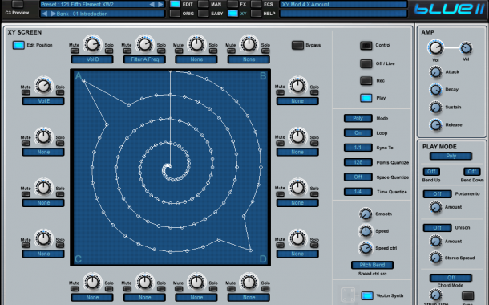Change Bend Down Off value
This screenshot has width=489, height=305.
pos(472,172)
